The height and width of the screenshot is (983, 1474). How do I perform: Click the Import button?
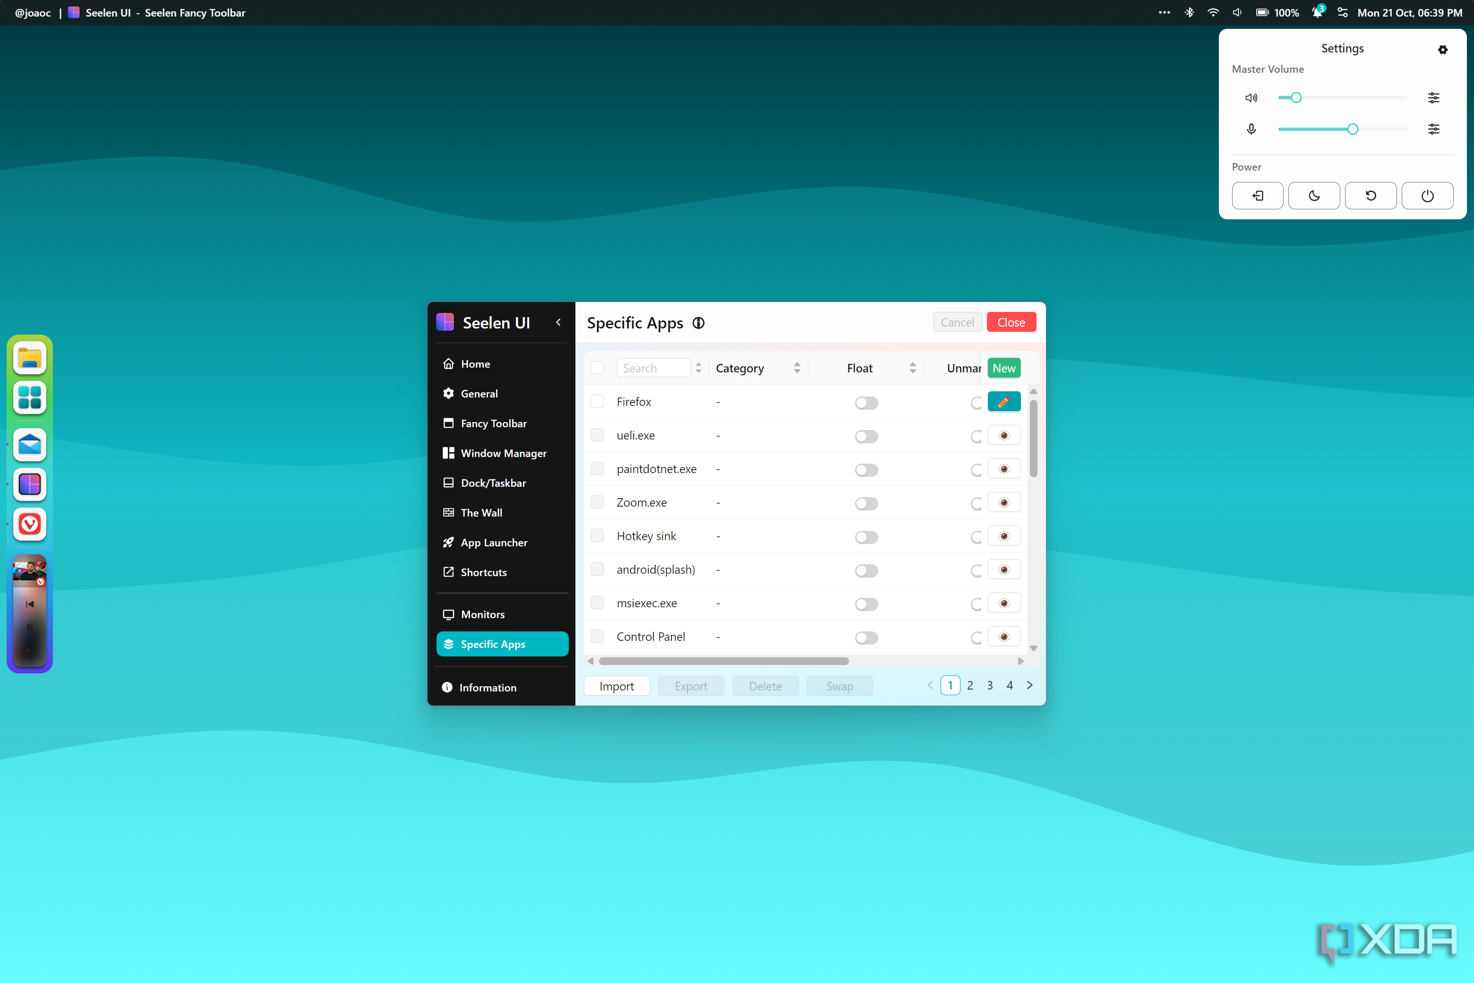click(x=617, y=686)
